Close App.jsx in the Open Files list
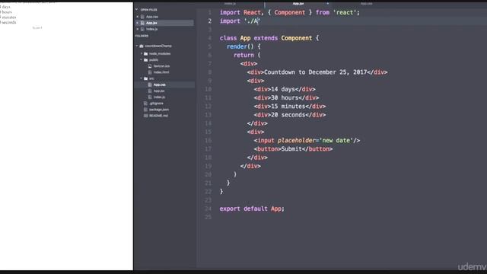487x274 pixels. click(138, 23)
